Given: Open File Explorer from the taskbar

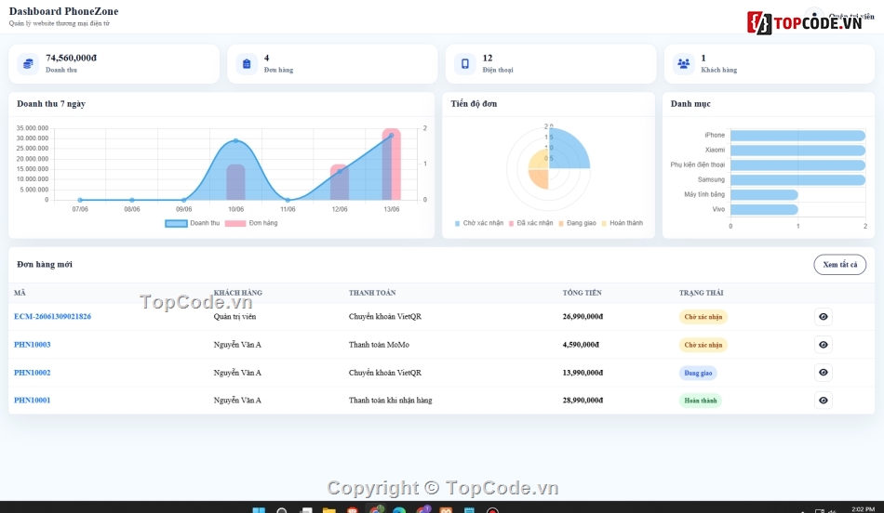Looking at the screenshot, I should [328, 509].
